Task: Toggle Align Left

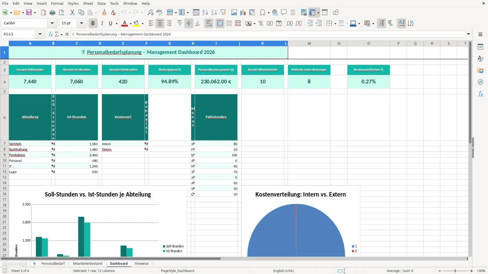Action: [x=151, y=24]
